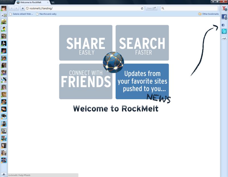Open your own profile avatar beside back button
Image resolution: width=228 pixels, height=177 pixels.
pyautogui.click(x=4, y=8)
